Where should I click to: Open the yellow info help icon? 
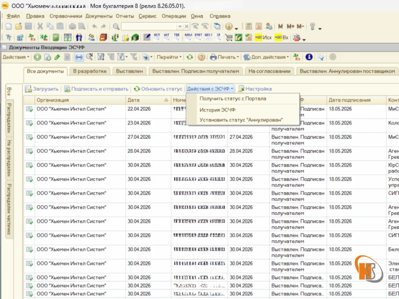click(229, 26)
